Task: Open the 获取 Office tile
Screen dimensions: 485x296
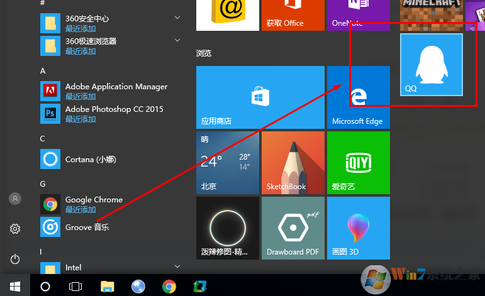Action: (x=293, y=16)
